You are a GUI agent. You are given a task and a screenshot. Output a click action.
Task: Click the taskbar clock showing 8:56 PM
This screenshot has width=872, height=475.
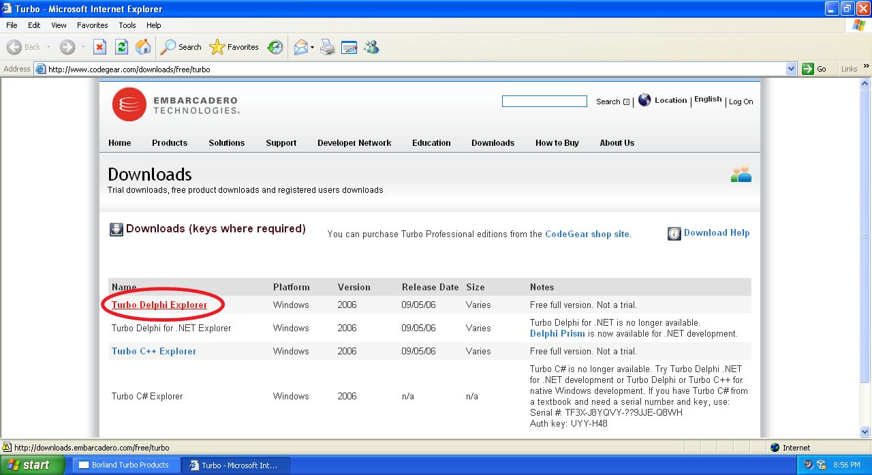[x=846, y=465]
